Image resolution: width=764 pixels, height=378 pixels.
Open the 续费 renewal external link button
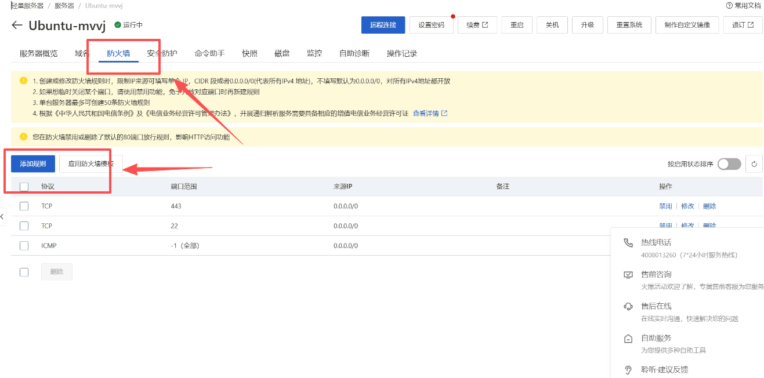click(x=477, y=25)
